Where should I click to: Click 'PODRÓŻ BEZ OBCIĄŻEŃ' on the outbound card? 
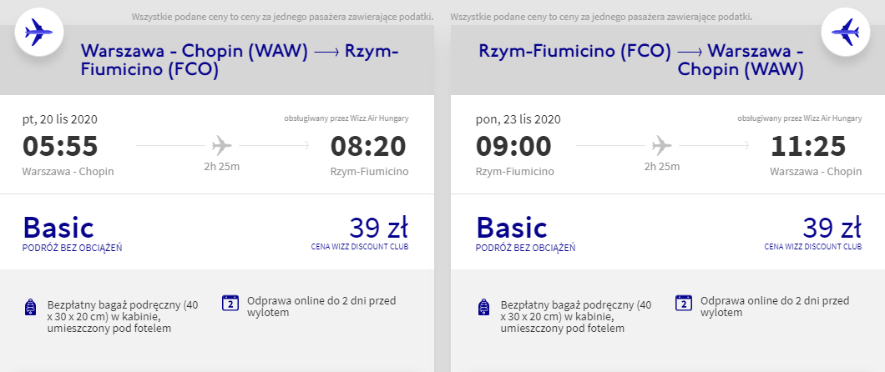tap(73, 248)
